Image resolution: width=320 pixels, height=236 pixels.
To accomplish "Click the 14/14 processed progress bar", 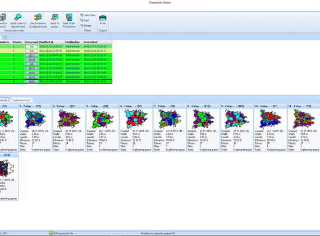I will tap(31, 69).
